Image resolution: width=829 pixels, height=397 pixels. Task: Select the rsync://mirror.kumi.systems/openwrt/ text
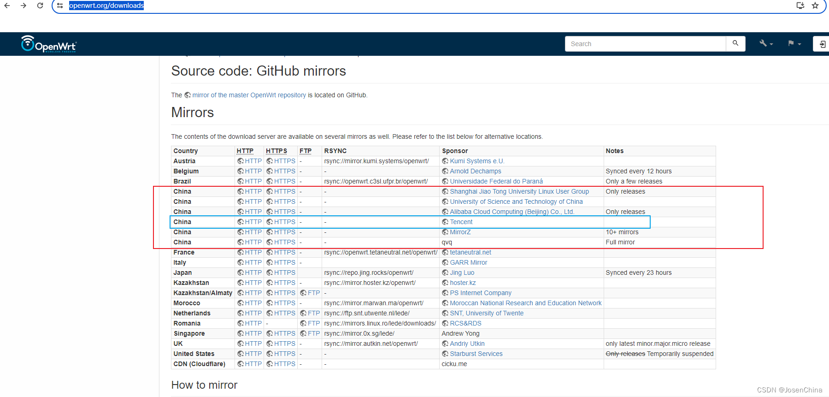pyautogui.click(x=376, y=161)
